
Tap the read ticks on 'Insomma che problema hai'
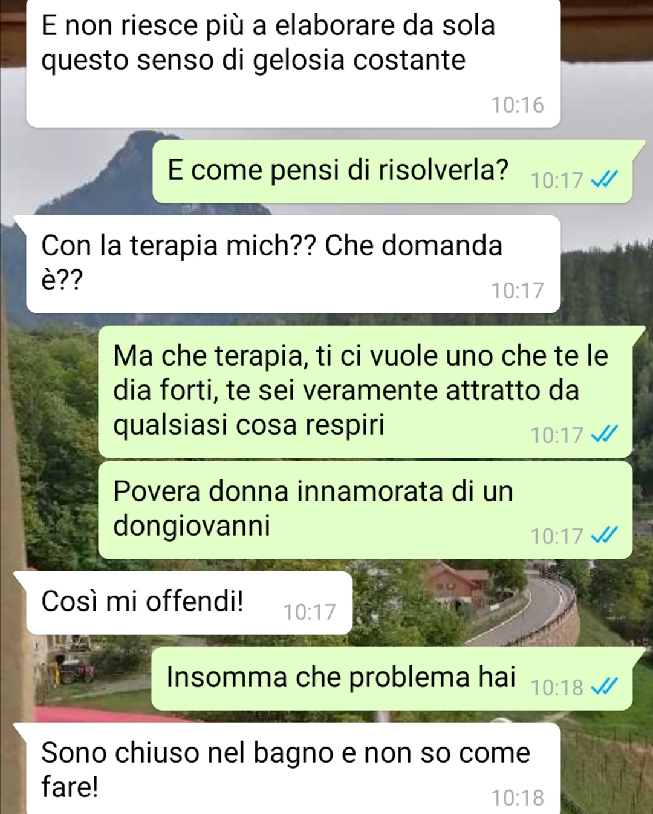point(604,686)
